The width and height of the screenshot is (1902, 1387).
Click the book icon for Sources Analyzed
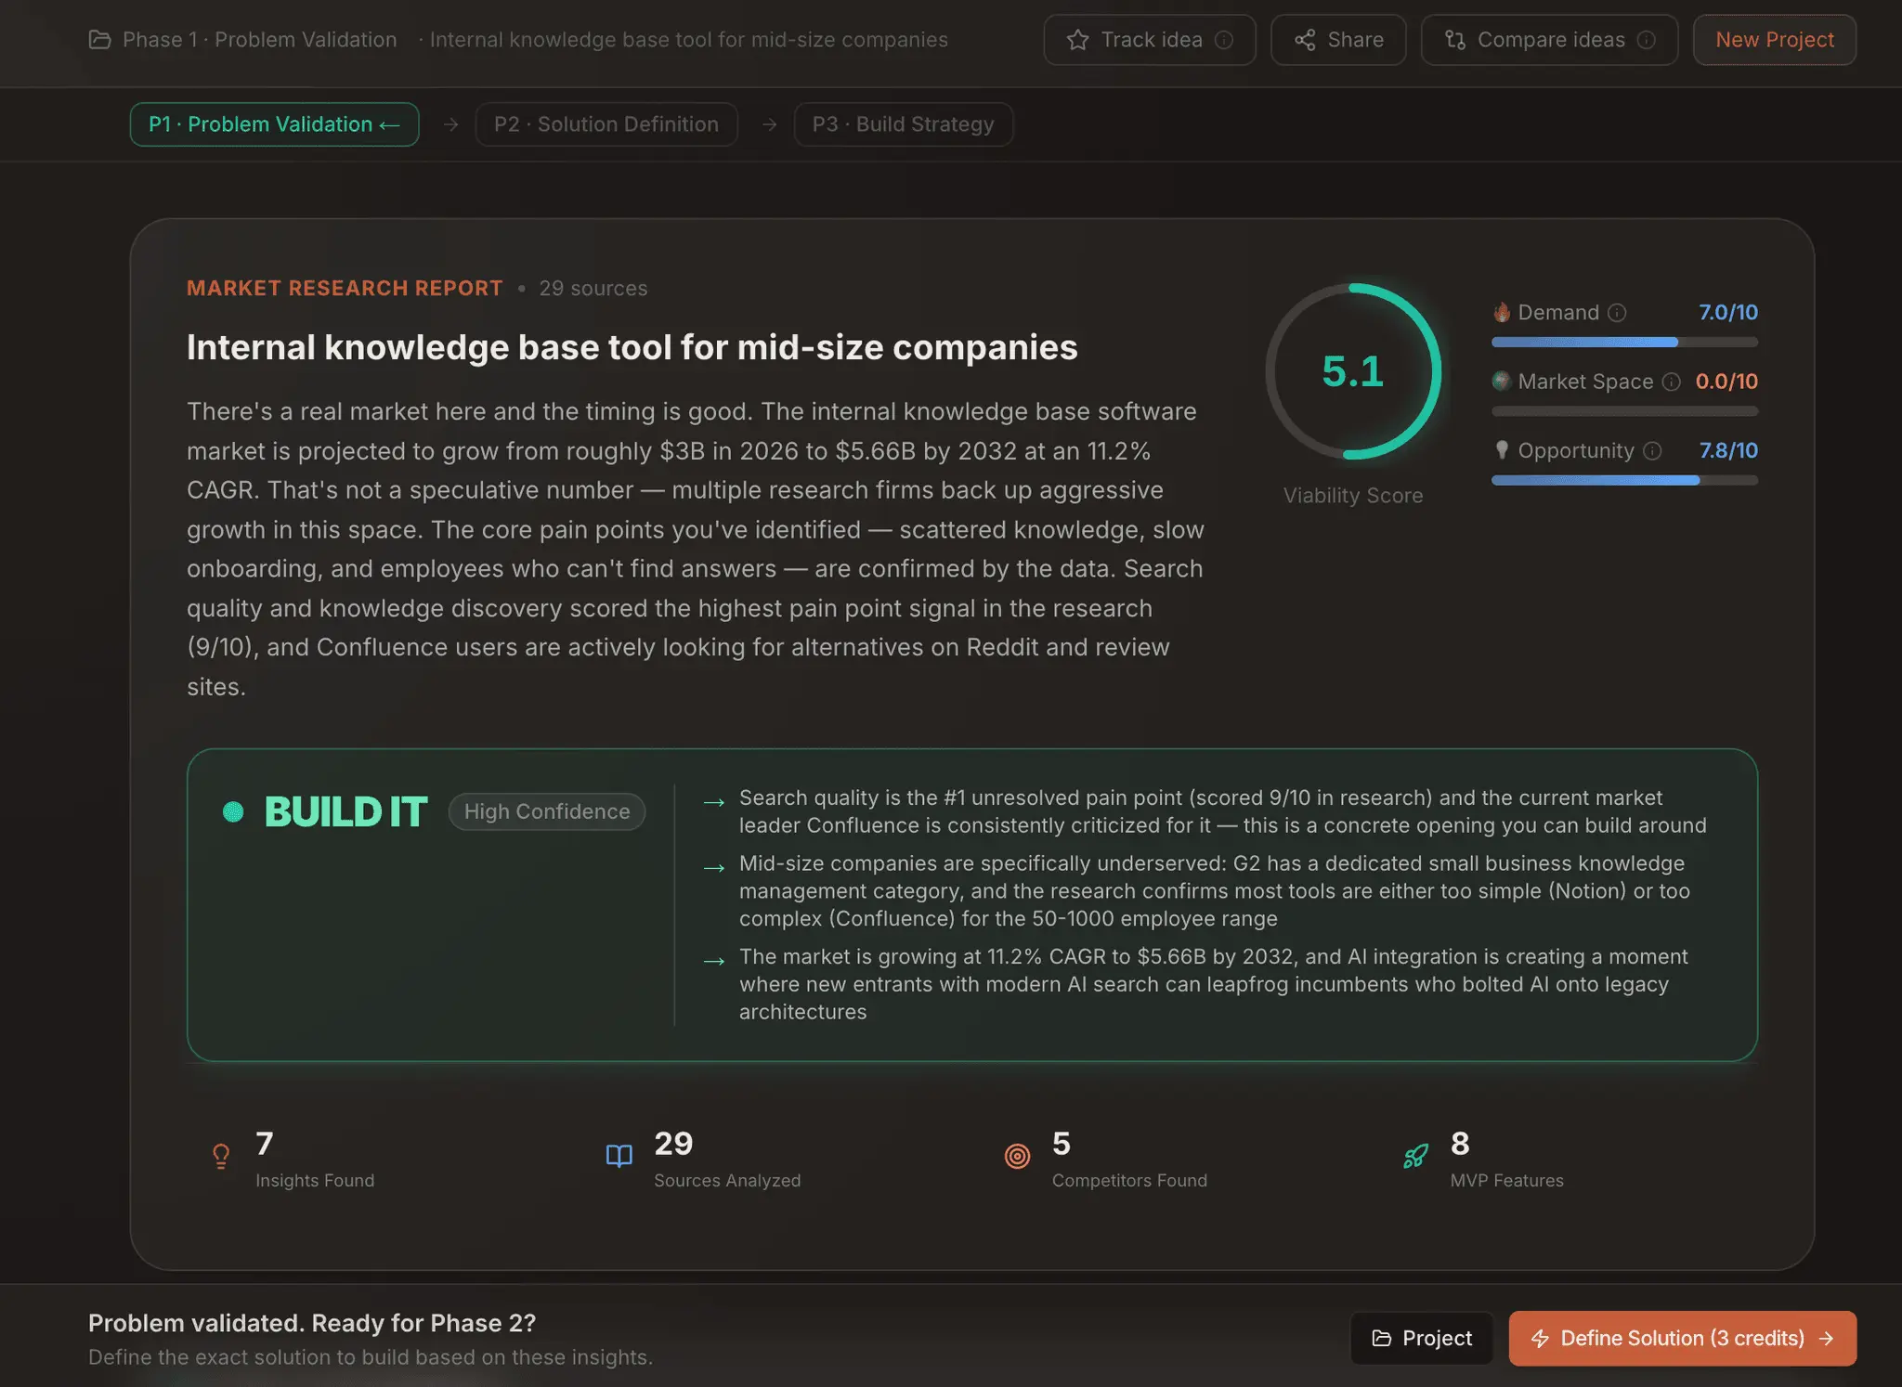pyautogui.click(x=619, y=1156)
